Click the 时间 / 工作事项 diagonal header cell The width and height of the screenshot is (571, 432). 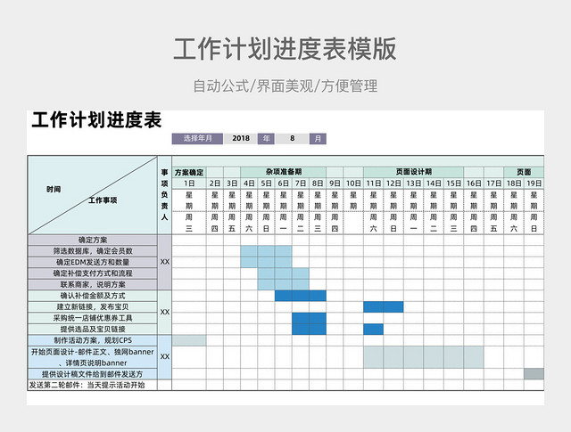point(93,195)
